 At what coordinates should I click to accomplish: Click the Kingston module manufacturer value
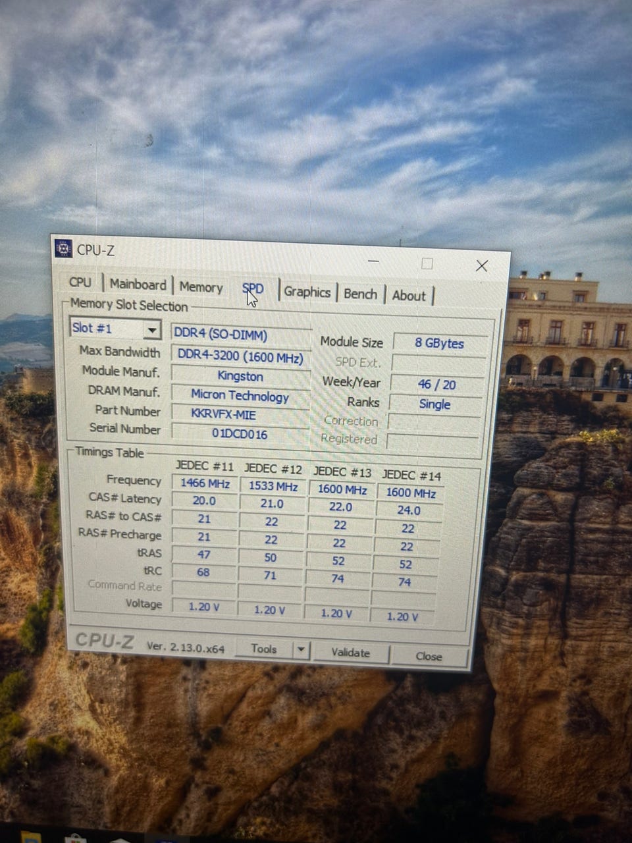click(240, 376)
